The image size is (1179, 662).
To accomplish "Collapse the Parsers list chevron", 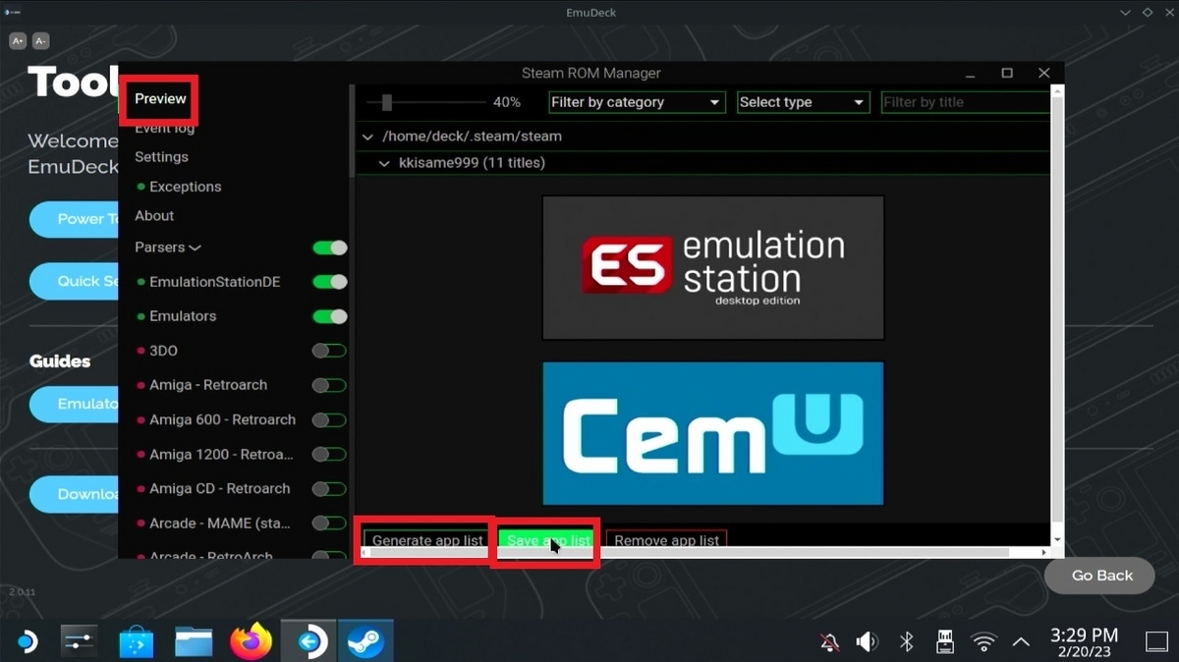I will 195,248.
